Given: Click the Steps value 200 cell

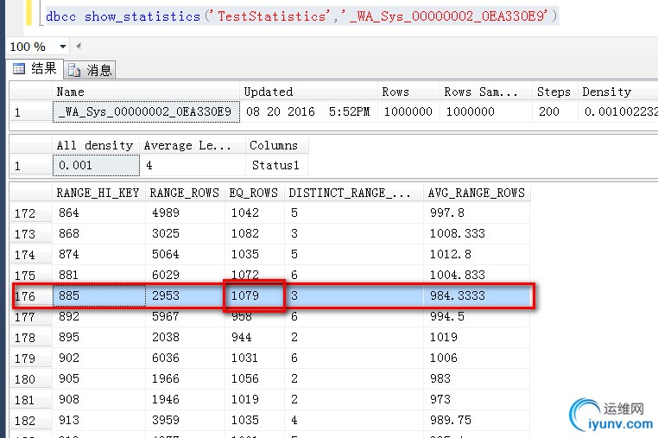Looking at the screenshot, I should point(554,111).
